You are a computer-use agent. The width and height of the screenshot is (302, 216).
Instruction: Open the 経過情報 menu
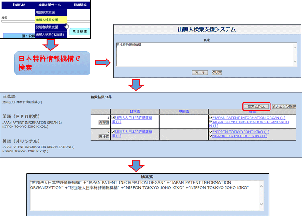point(80,5)
